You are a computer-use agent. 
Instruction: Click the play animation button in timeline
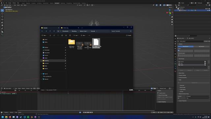click(89, 112)
